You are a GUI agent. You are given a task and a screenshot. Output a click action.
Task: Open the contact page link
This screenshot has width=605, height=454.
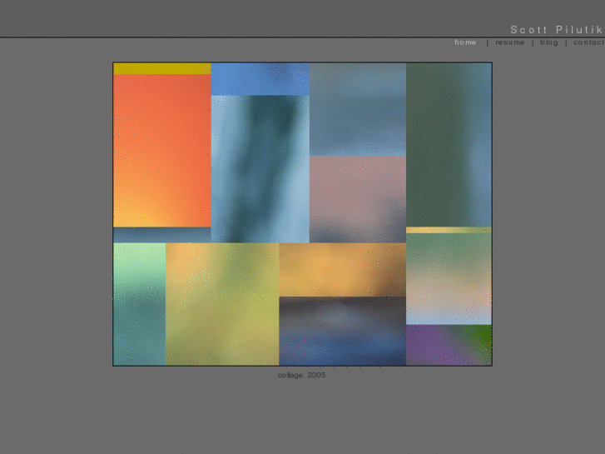[589, 42]
